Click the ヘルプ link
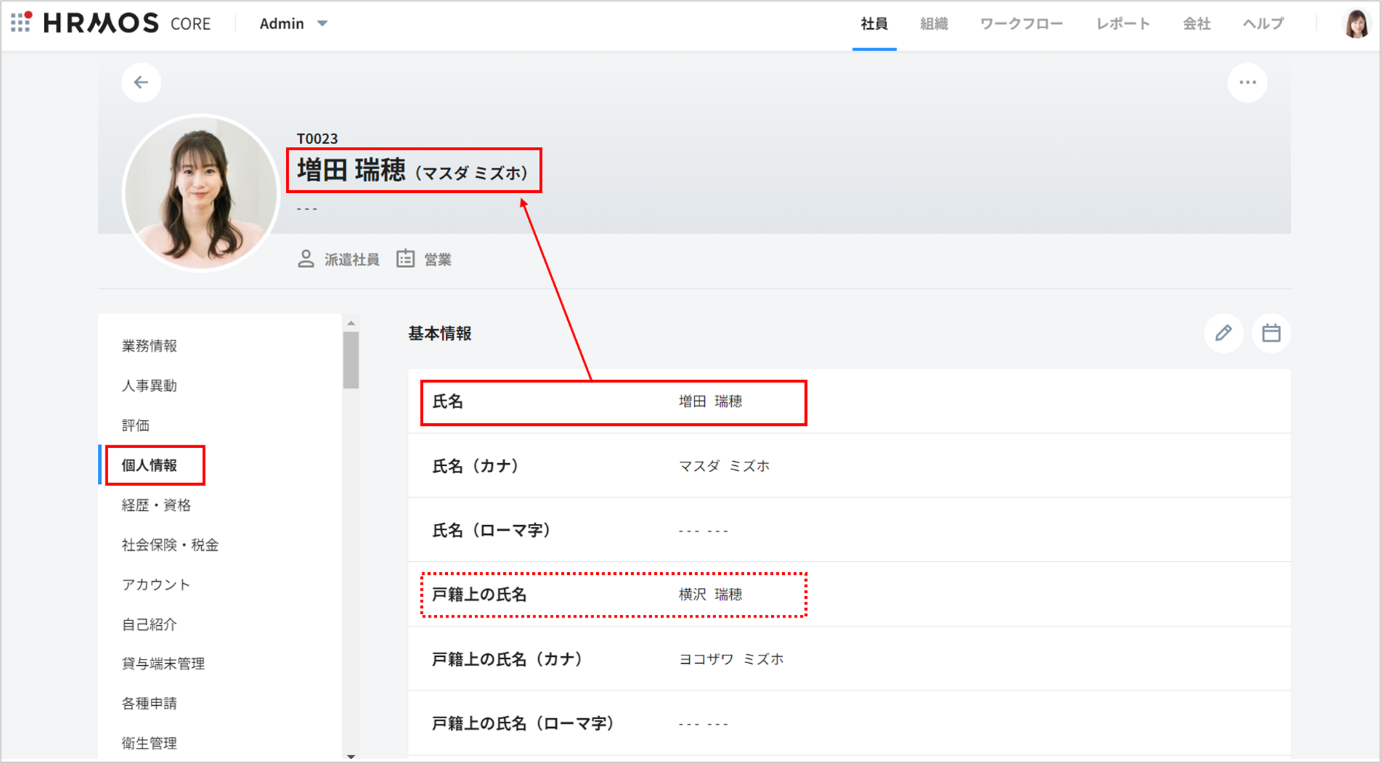 (x=1263, y=24)
